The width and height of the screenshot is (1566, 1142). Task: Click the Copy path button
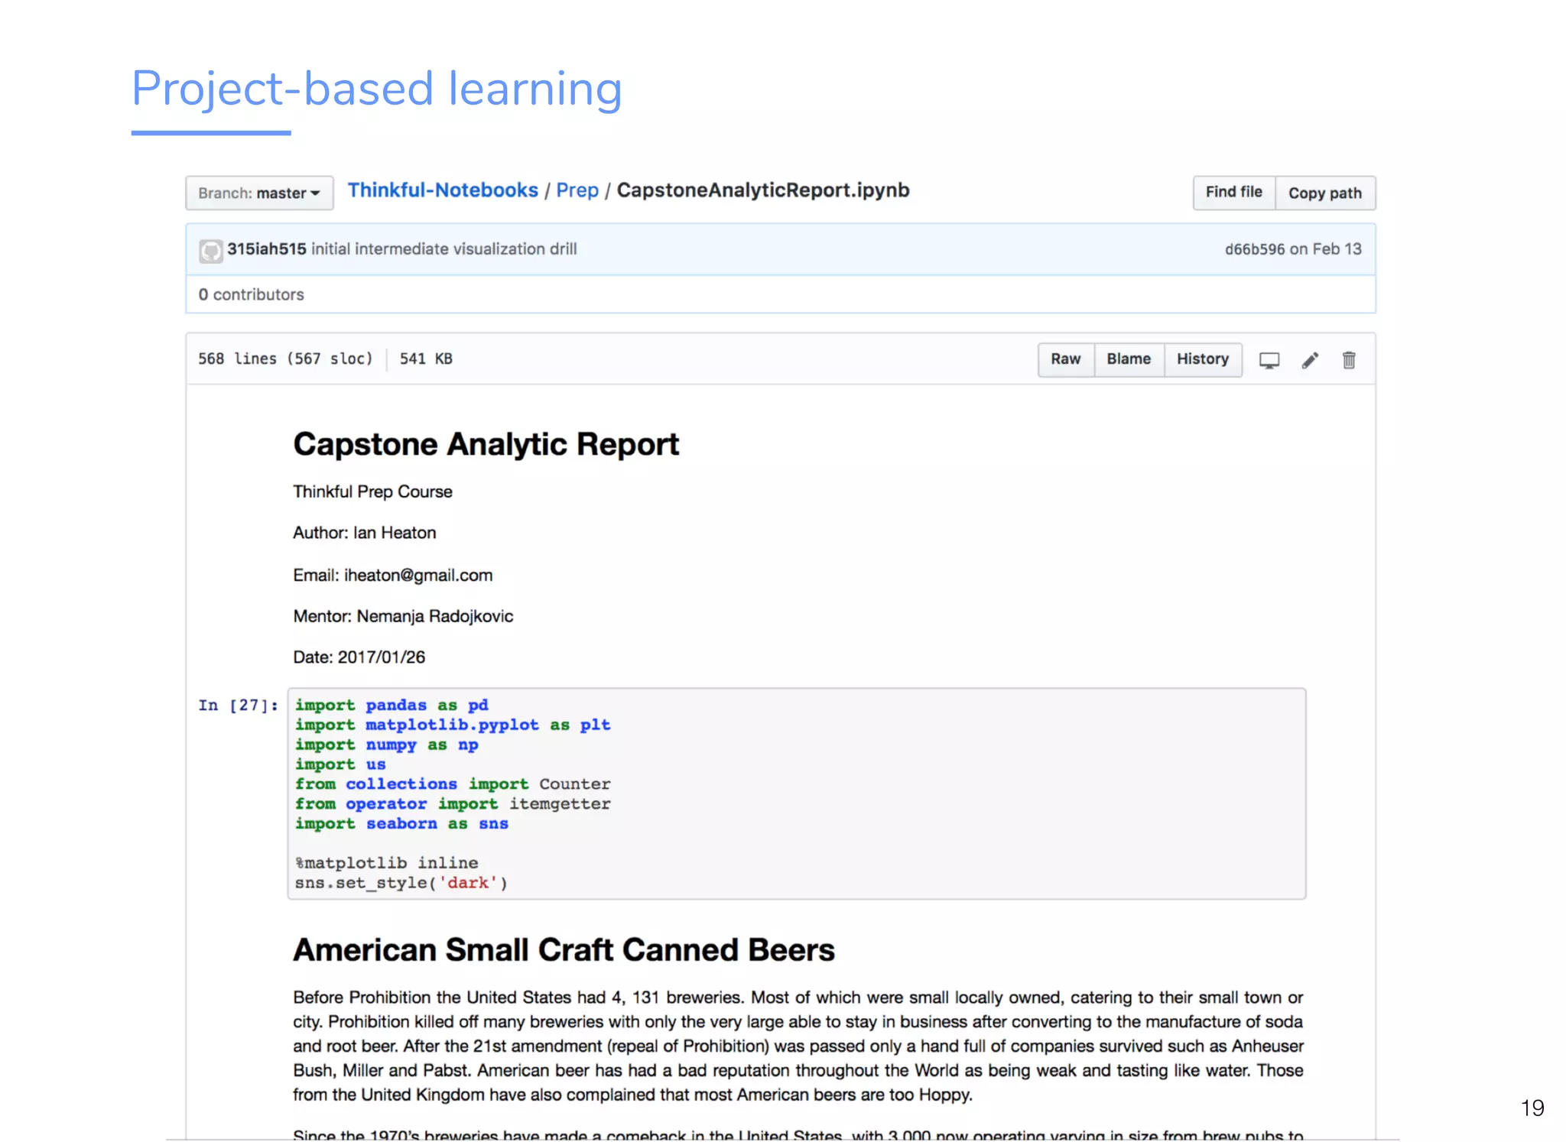click(1324, 193)
